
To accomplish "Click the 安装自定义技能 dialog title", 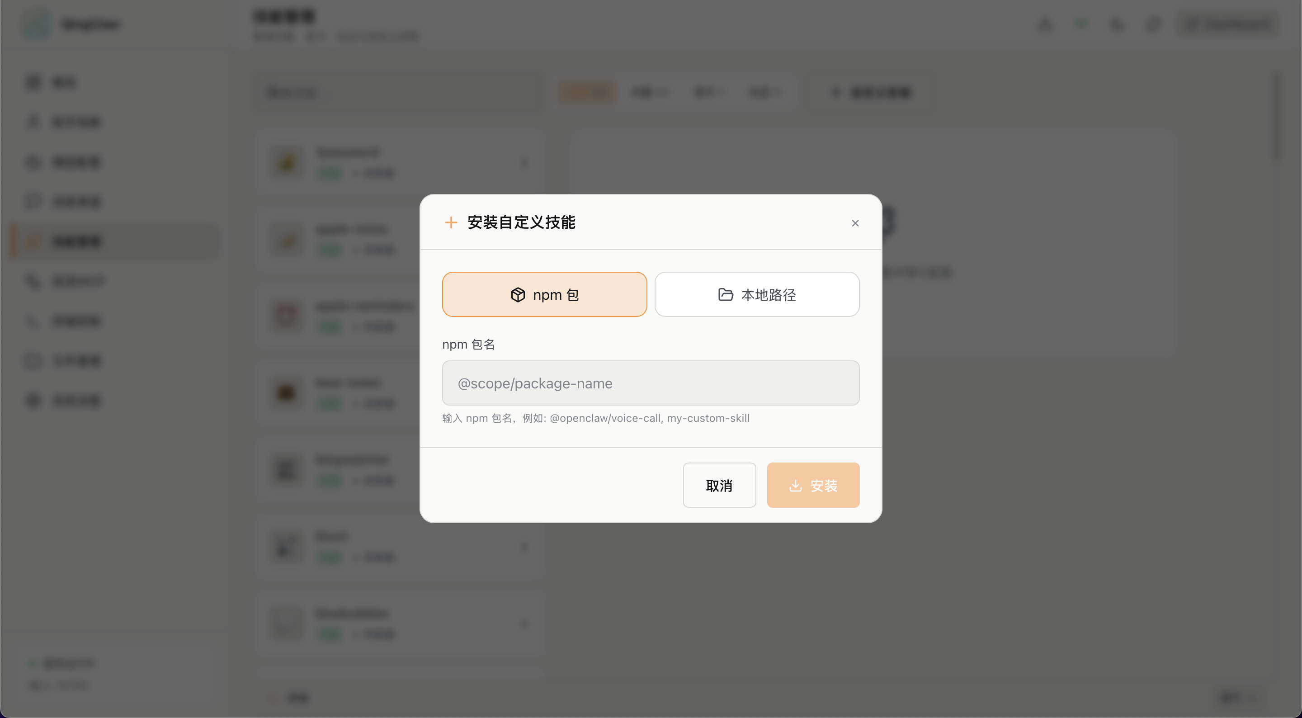I will tap(521, 222).
